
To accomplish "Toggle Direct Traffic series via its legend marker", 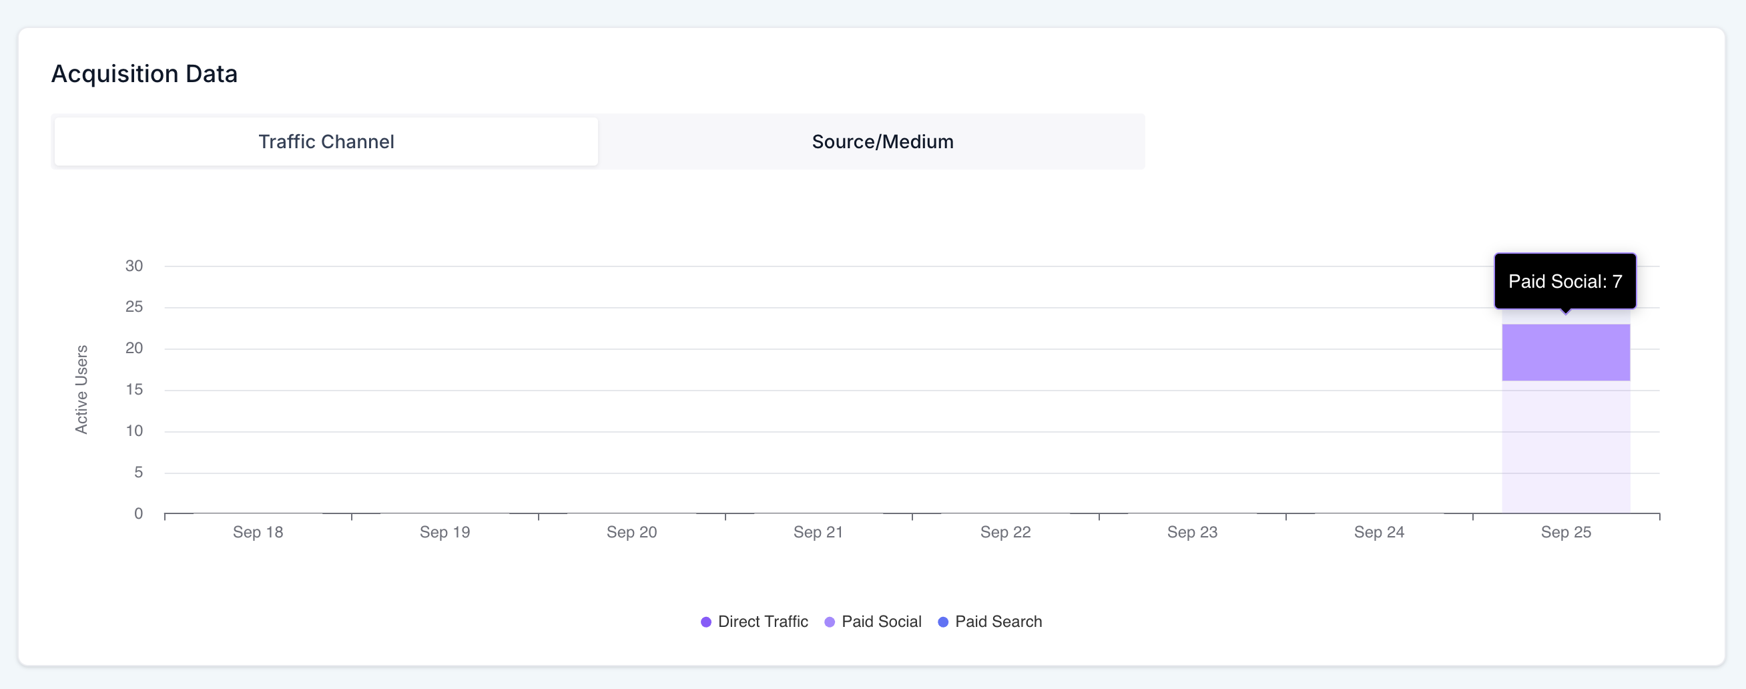I will point(705,621).
